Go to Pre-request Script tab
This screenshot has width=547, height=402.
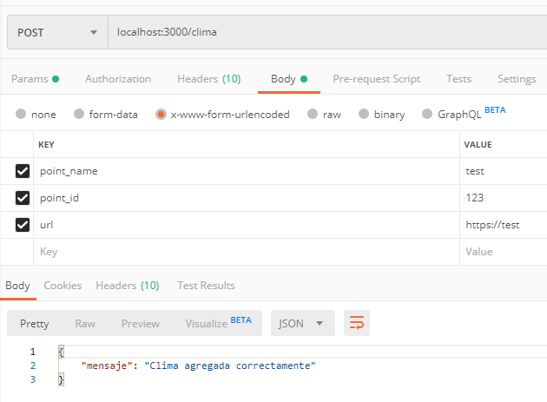pyautogui.click(x=376, y=79)
